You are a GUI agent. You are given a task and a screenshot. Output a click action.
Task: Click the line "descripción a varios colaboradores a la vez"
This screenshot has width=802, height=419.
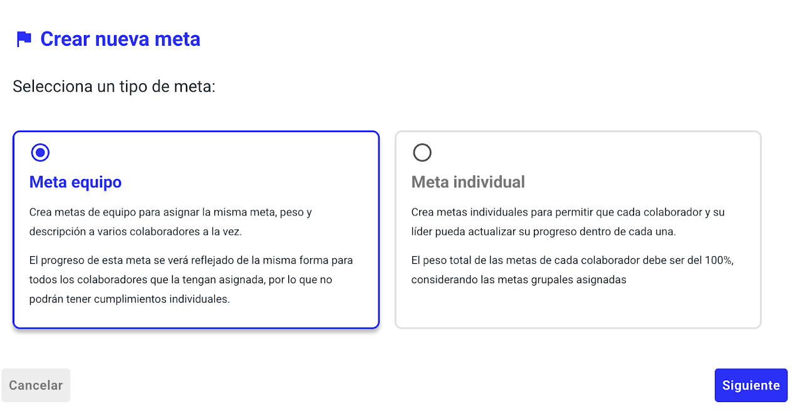(135, 232)
